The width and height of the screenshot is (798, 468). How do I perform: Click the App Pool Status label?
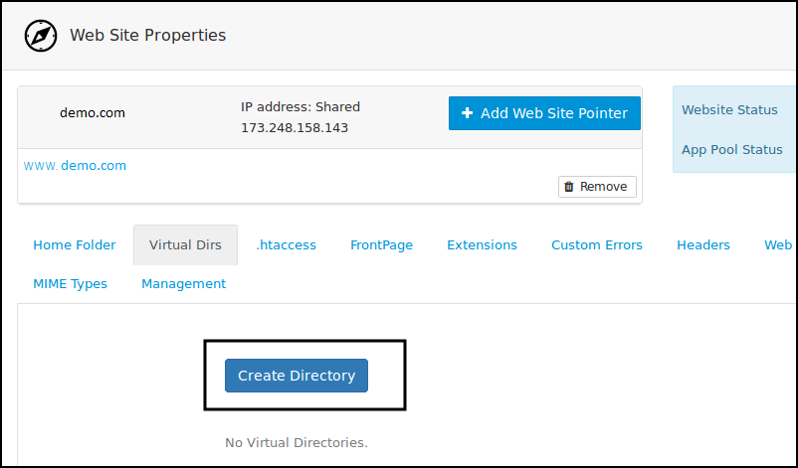731,150
